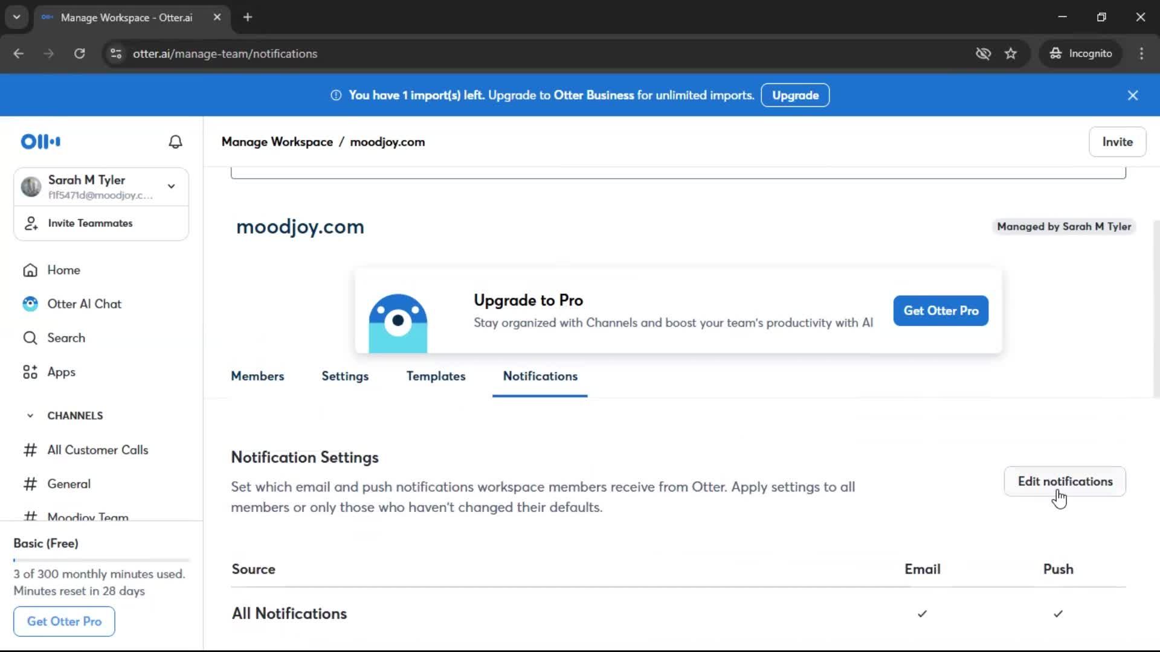Click Search magnifier icon in sidebar

coord(30,338)
